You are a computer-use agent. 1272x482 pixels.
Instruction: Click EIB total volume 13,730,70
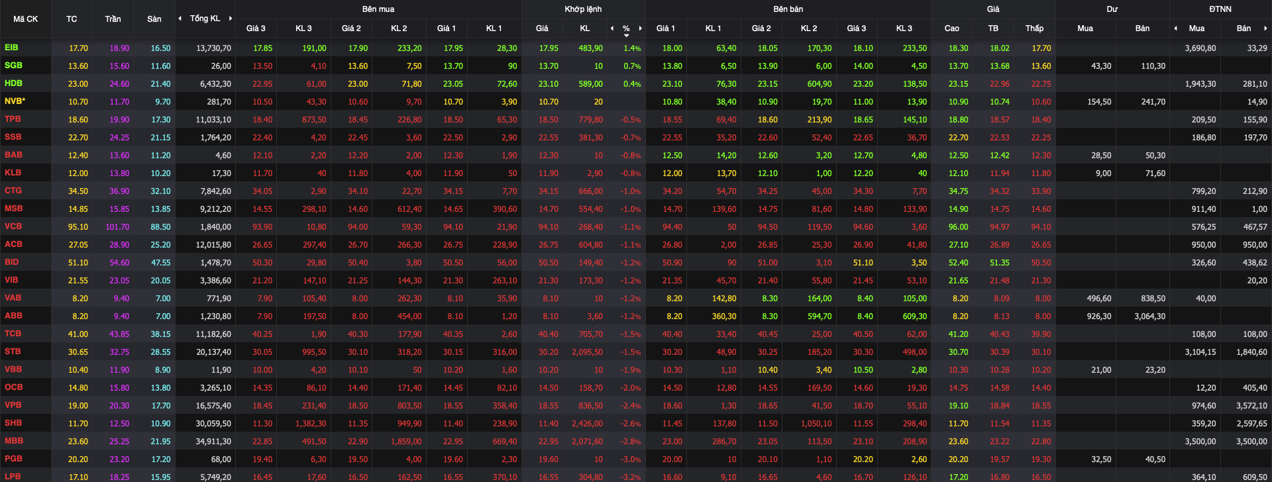[x=214, y=48]
